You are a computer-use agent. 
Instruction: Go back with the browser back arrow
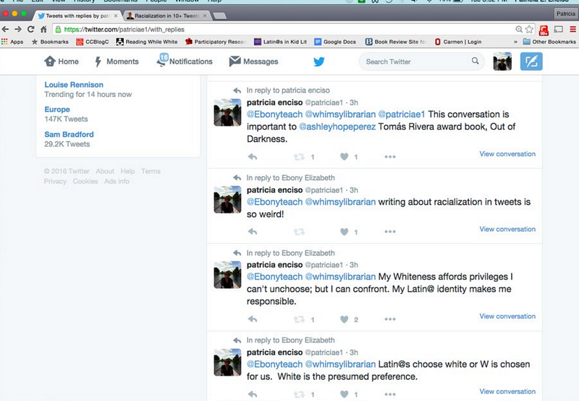coord(6,29)
